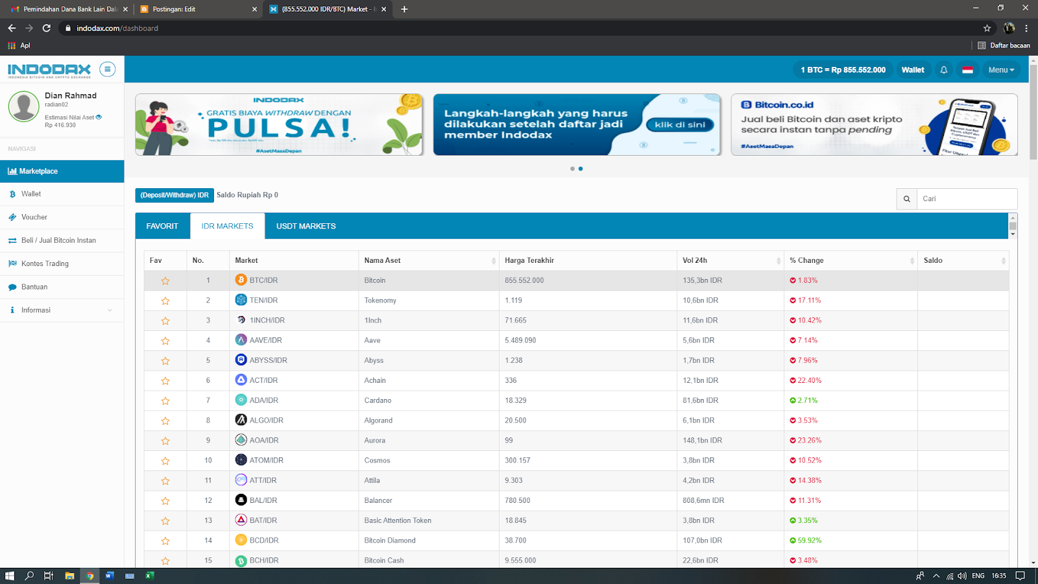The image size is (1038, 584).
Task: Click Wallet button in top bar
Action: pos(913,70)
